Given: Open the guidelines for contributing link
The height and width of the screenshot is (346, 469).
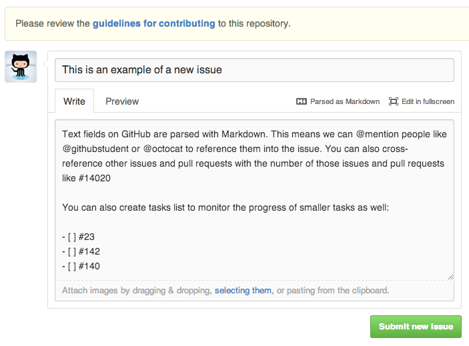Looking at the screenshot, I should [x=153, y=23].
